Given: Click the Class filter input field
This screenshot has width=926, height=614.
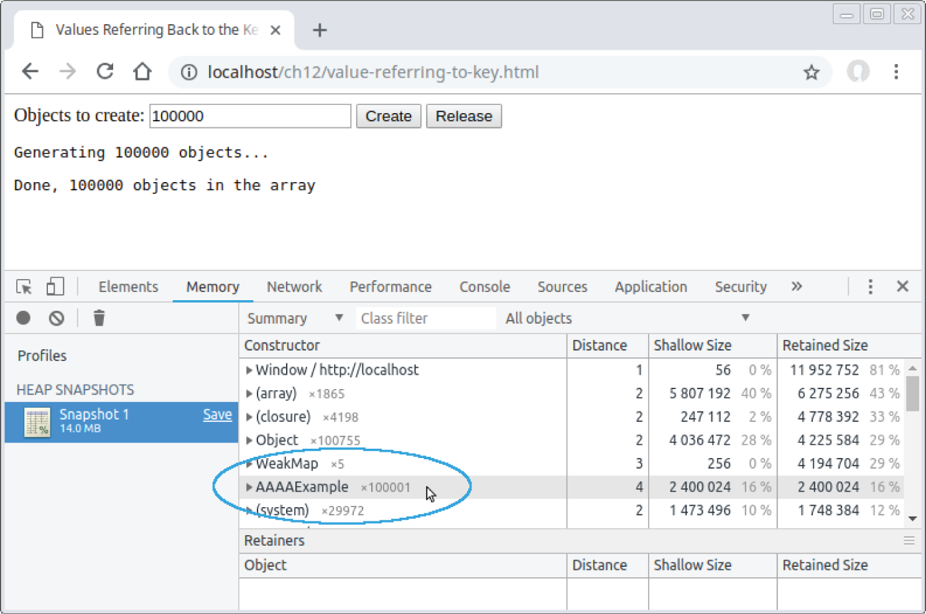Looking at the screenshot, I should [425, 318].
